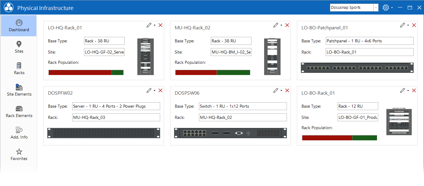
Task: Edit the LO-BO-Patchpanel_01 card with the pencil
Action: [x=402, y=25]
